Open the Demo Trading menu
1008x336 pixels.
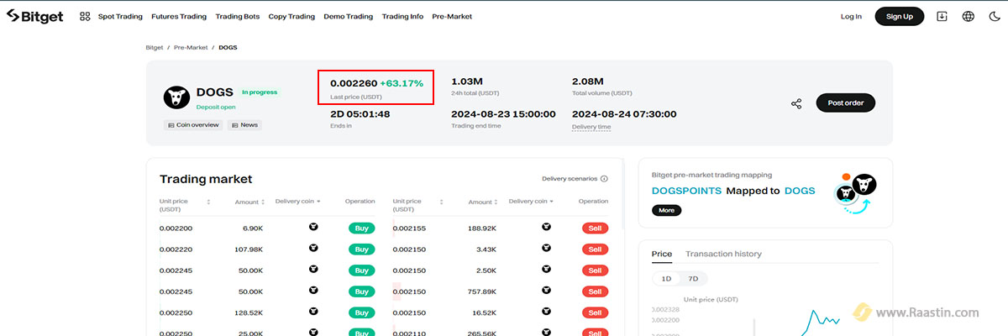click(349, 16)
